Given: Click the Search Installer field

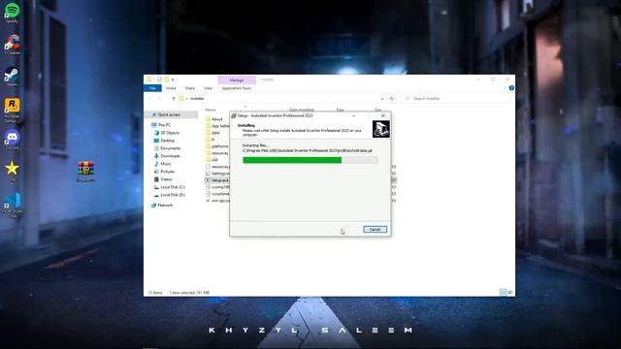Looking at the screenshot, I should (x=456, y=99).
